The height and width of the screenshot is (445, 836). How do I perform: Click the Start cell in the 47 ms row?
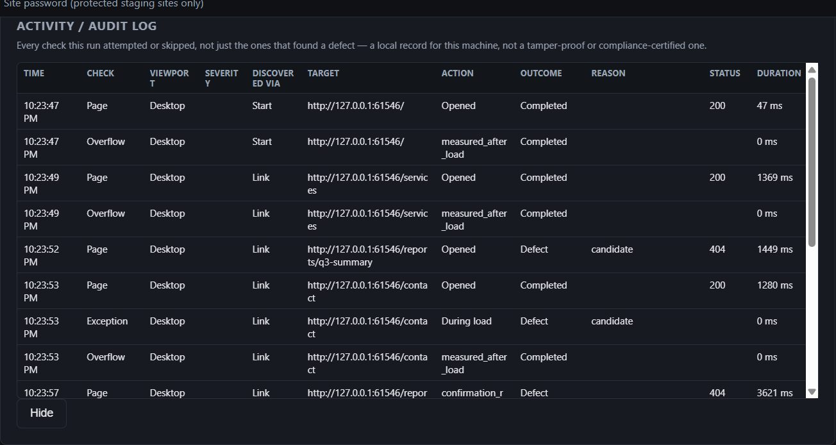(262, 106)
